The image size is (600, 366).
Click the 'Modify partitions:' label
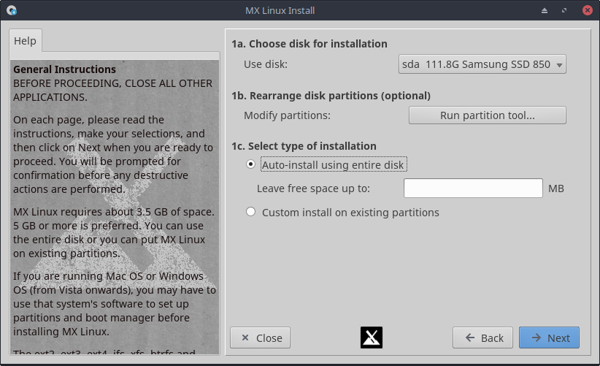pos(287,115)
